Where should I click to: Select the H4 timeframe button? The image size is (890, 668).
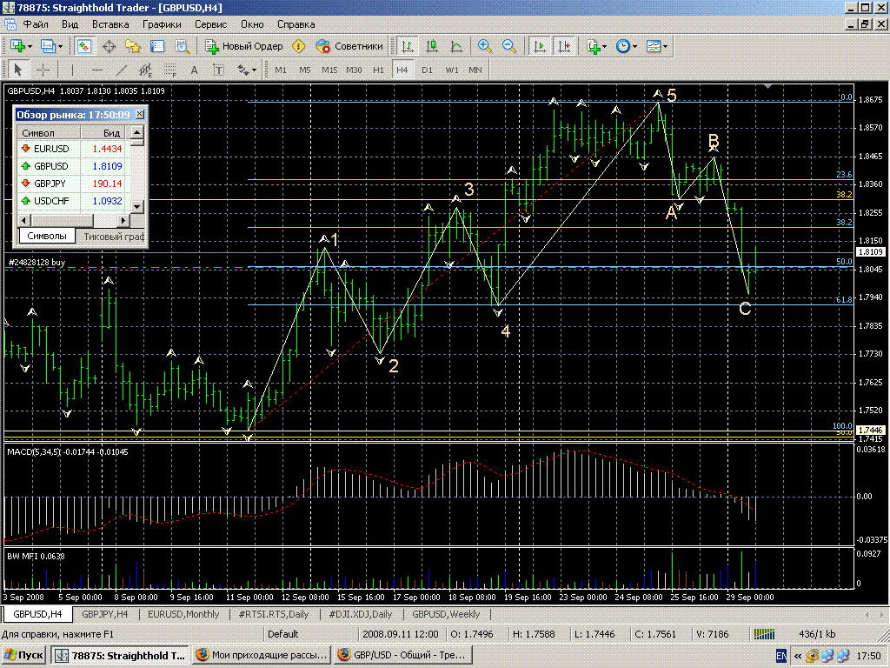[x=402, y=70]
